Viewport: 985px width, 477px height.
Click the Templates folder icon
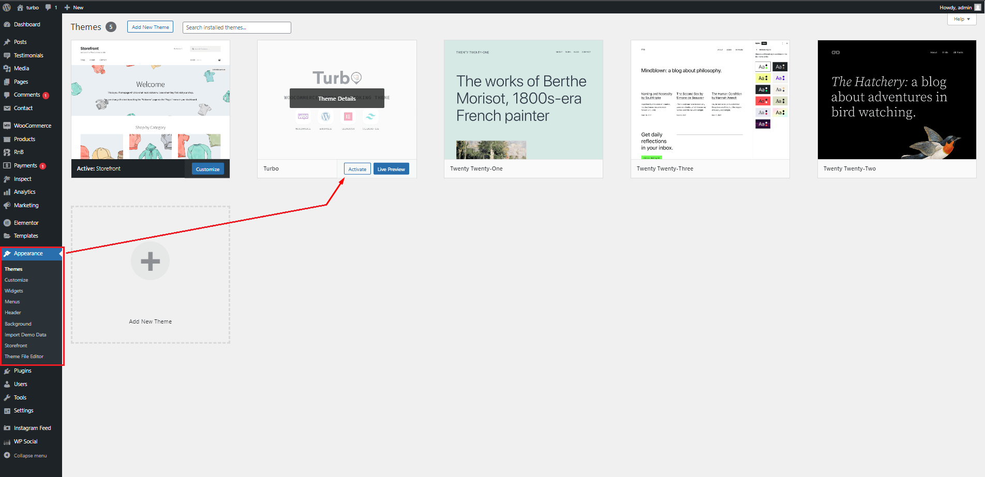pos(7,236)
